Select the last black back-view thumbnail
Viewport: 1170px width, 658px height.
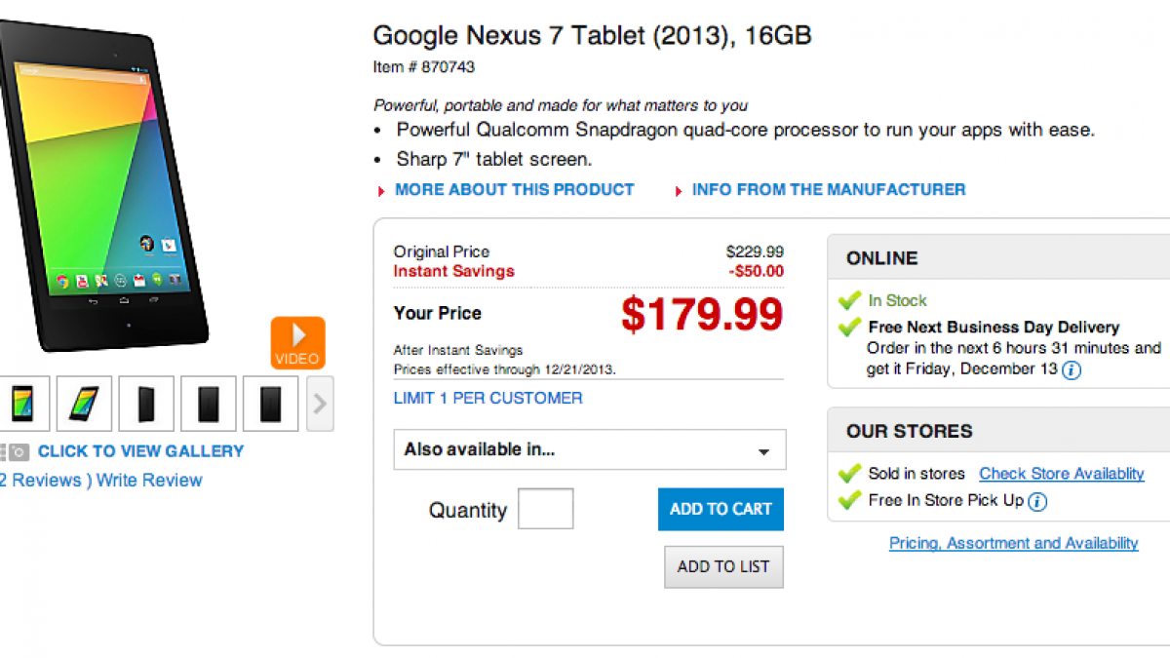(271, 404)
